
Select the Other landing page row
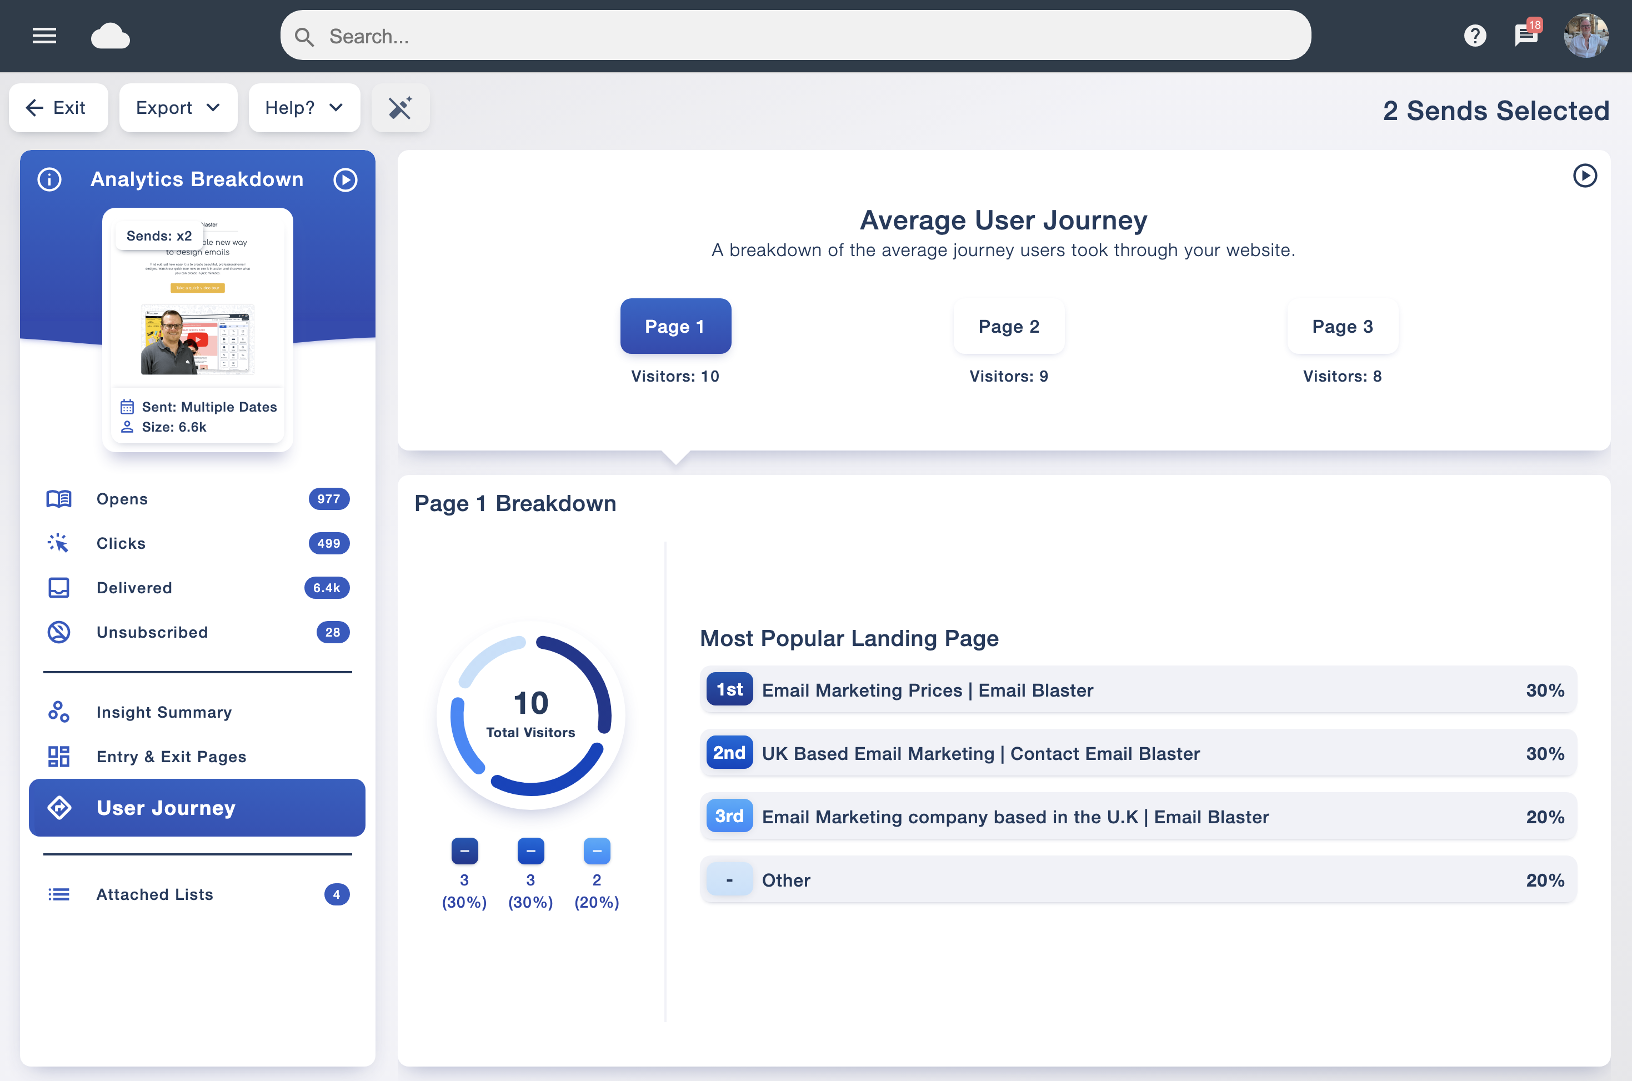pos(1138,880)
